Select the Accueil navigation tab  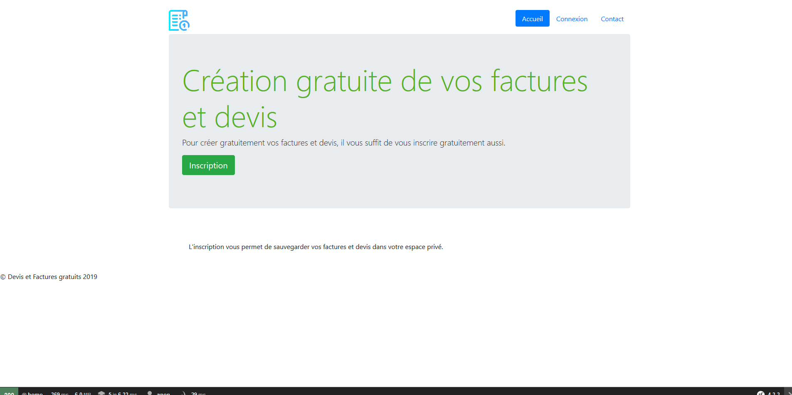point(532,18)
